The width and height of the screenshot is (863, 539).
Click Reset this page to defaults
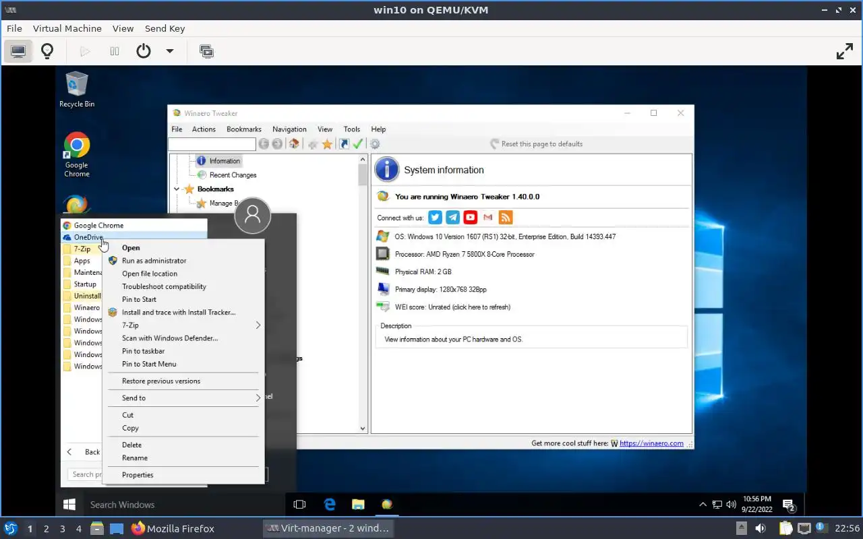tap(536, 144)
